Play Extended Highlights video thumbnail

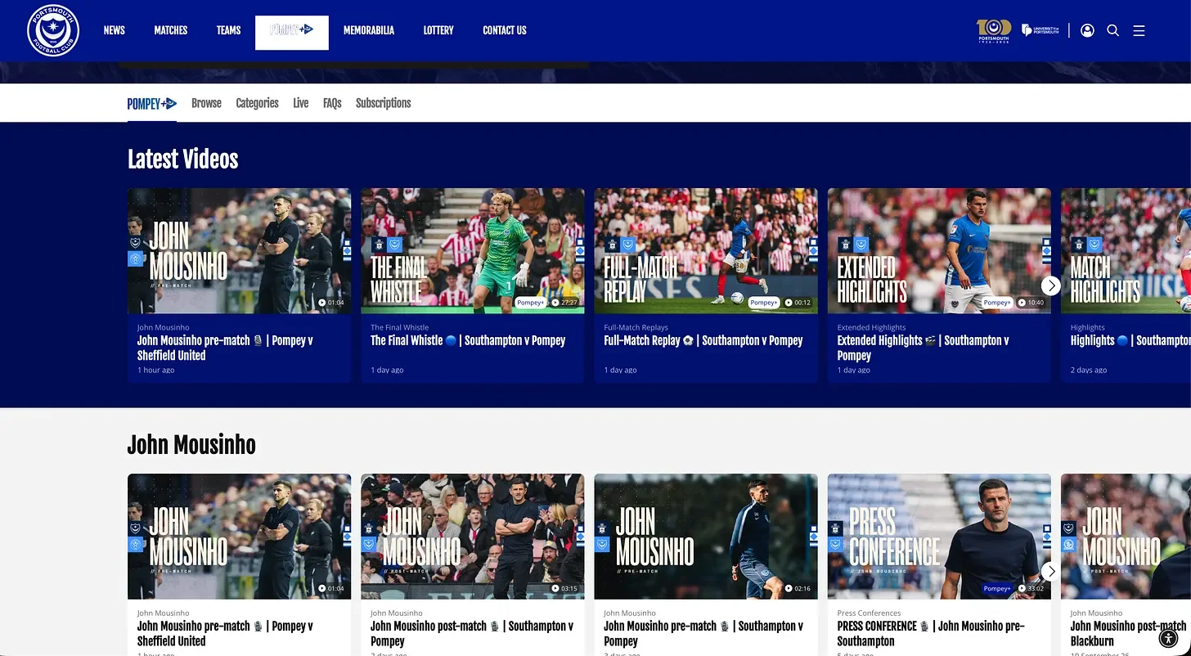tap(939, 251)
